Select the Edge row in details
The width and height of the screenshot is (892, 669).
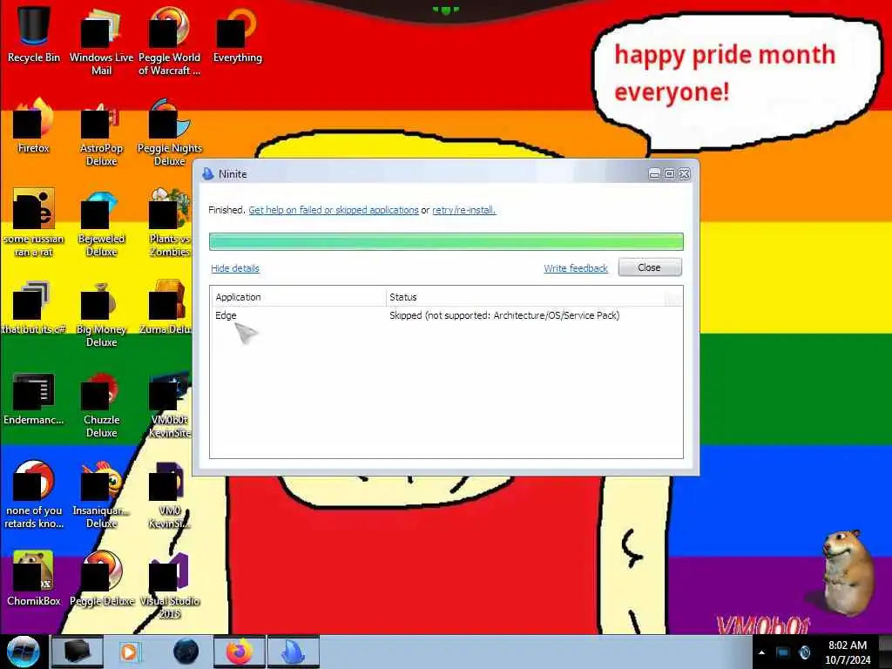tap(446, 315)
